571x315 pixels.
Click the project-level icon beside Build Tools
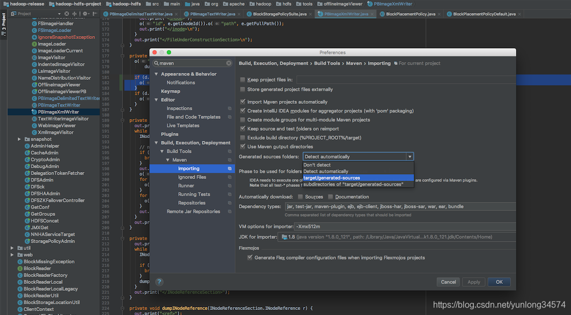coord(230,151)
